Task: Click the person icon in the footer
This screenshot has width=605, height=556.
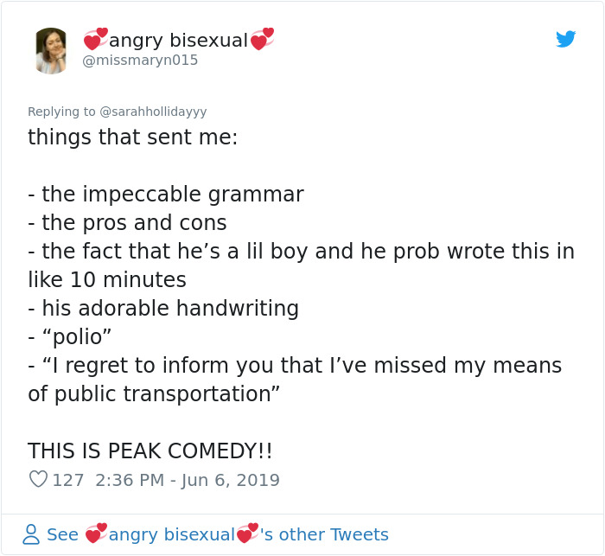Action: pos(31,534)
